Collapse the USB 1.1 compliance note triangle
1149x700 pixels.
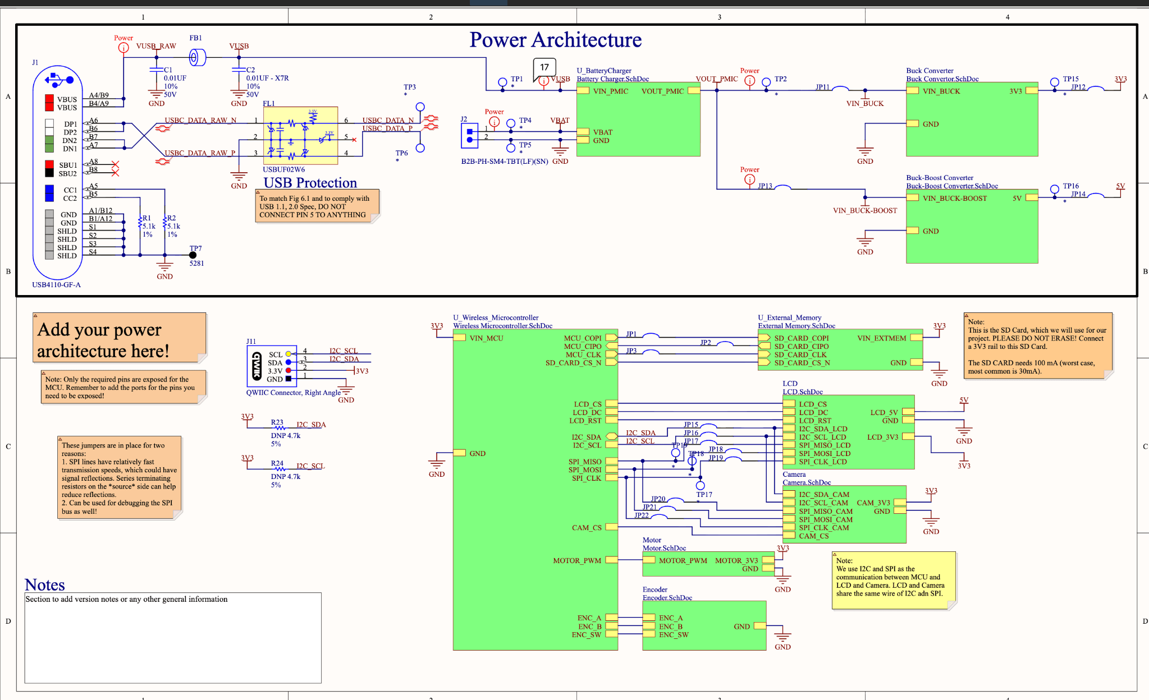click(258, 192)
